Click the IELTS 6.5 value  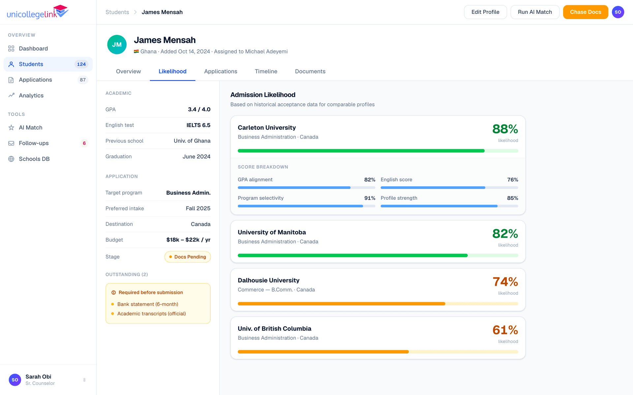coord(198,125)
